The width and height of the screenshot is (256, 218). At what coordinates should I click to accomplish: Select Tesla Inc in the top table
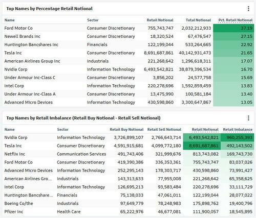tap(13, 53)
